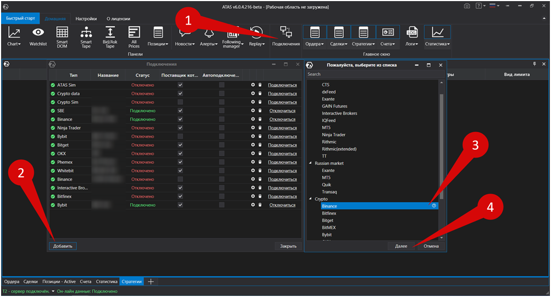Screen dimensions: 551x297
Task: Open the Сделки trades window
Action: 339,36
